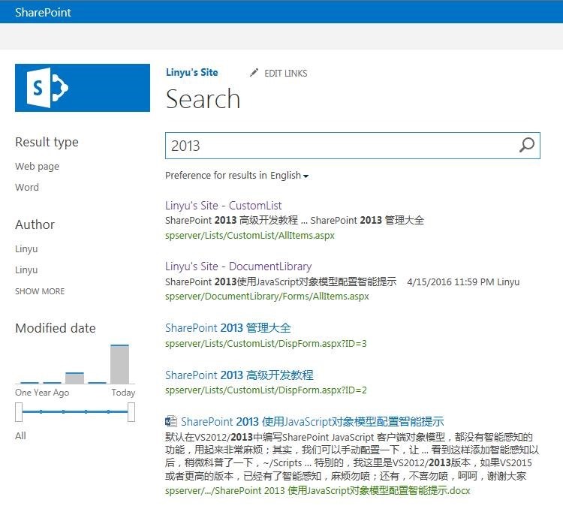Screen dimensions: 563x518
Task: Click the spserver/Lists/CustomList/AllItems.aspx URL
Action: point(250,236)
